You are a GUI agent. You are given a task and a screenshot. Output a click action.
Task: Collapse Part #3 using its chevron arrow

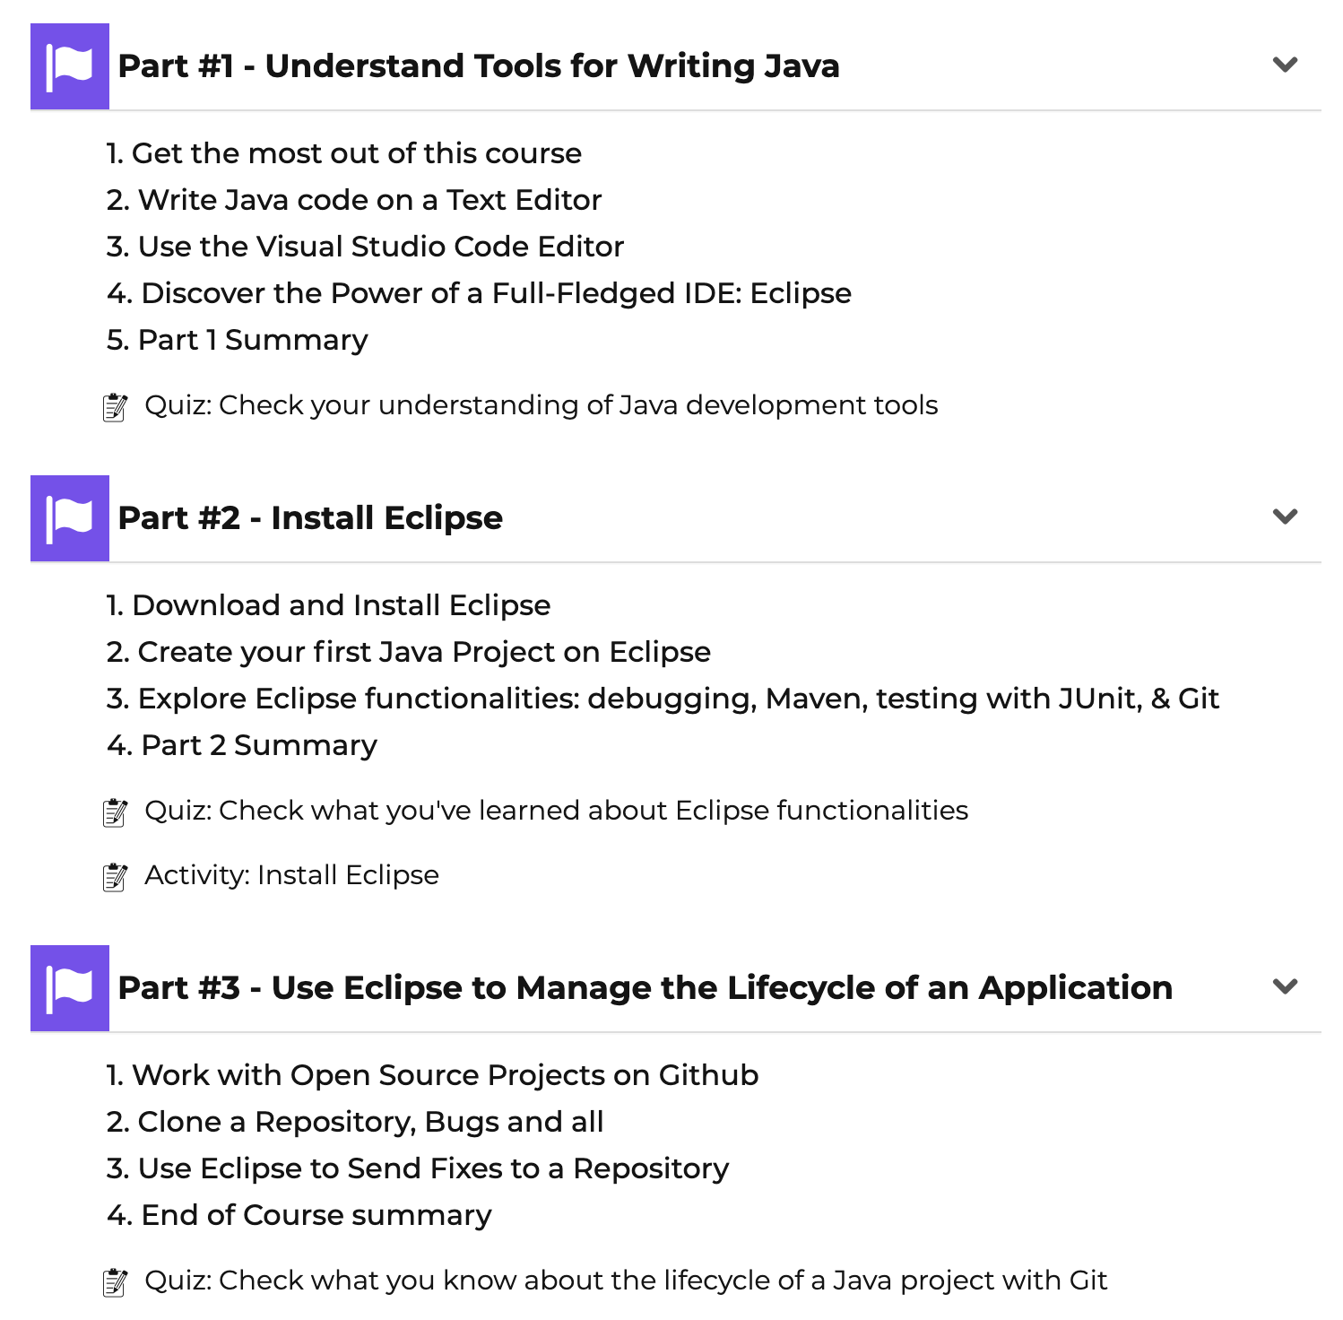click(1286, 986)
